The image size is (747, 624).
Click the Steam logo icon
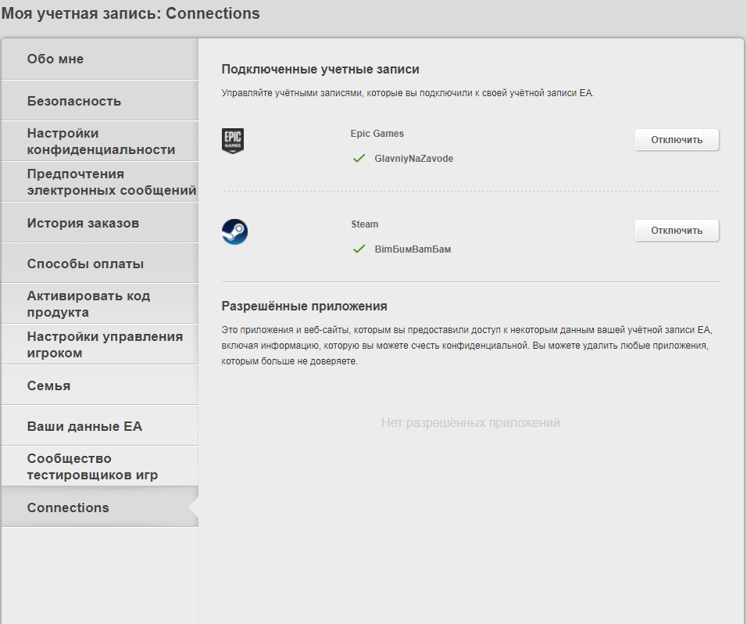pos(234,231)
